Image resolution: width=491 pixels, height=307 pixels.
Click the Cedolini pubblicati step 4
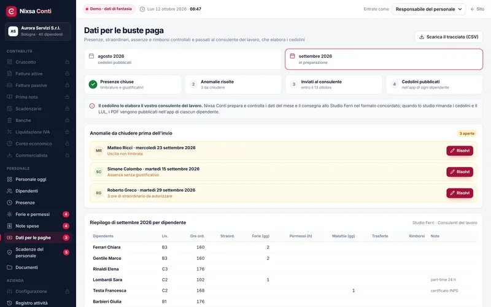pos(435,84)
